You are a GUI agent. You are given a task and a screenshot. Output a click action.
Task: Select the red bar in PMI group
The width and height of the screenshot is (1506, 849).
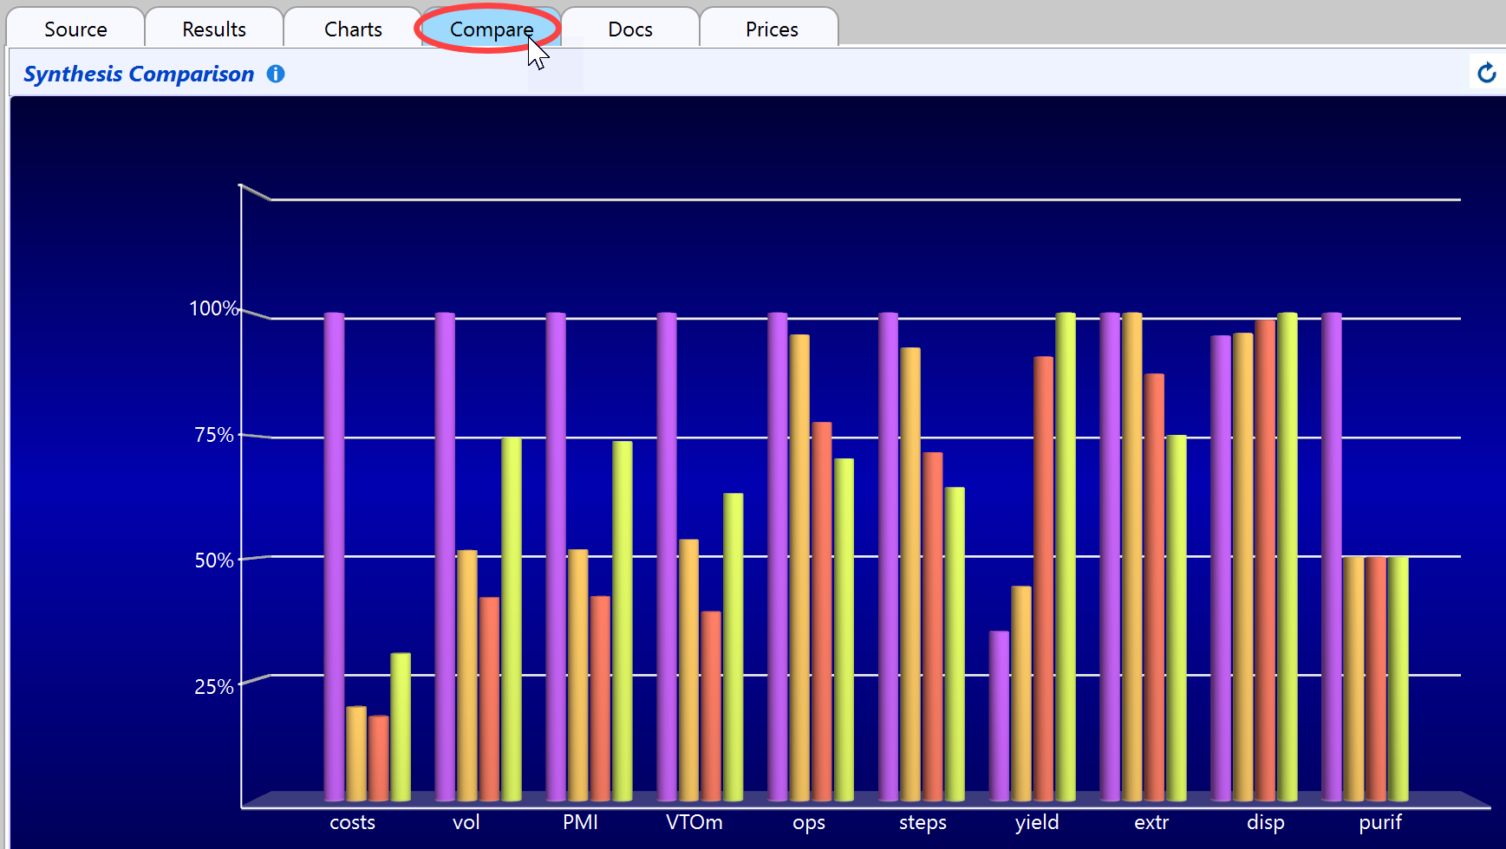[600, 698]
